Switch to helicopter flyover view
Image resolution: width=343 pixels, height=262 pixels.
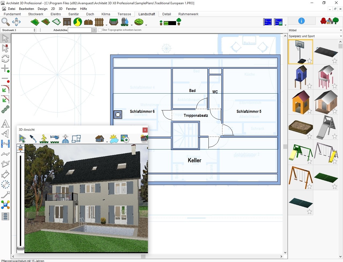(x=55, y=138)
